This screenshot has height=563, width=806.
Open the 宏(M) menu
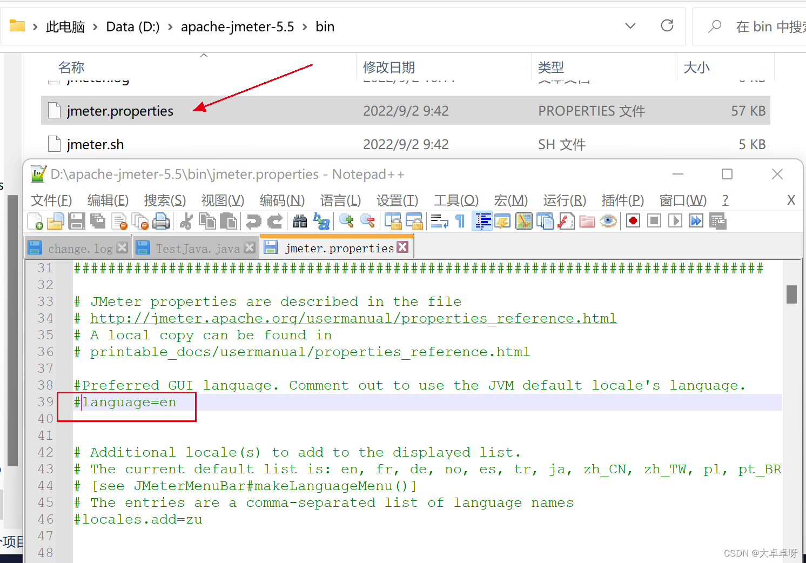click(511, 200)
